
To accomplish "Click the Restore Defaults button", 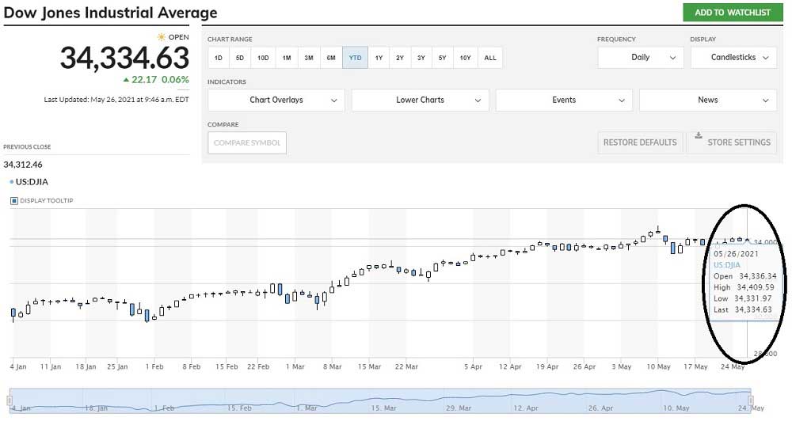I will (640, 143).
